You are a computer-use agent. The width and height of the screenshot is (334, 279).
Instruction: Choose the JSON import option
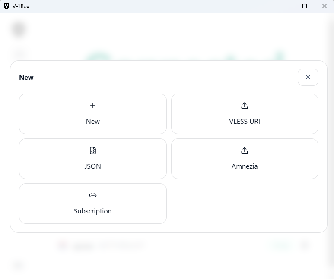(93, 159)
